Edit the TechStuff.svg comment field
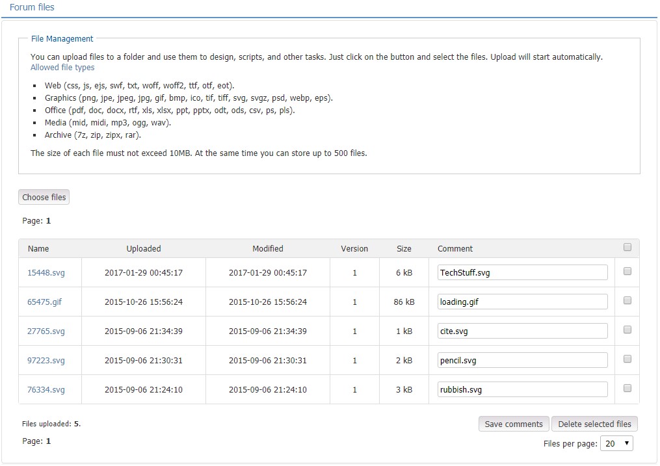This screenshot has height=466, width=660. [522, 272]
